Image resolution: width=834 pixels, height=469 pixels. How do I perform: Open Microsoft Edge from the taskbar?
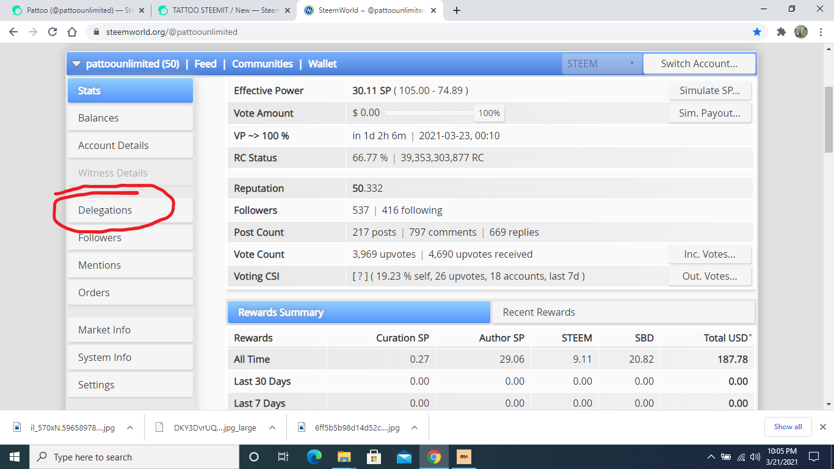tap(314, 456)
